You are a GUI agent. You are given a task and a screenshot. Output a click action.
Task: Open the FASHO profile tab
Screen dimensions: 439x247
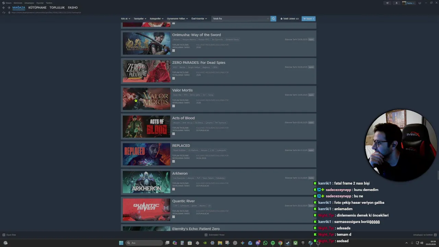(73, 8)
